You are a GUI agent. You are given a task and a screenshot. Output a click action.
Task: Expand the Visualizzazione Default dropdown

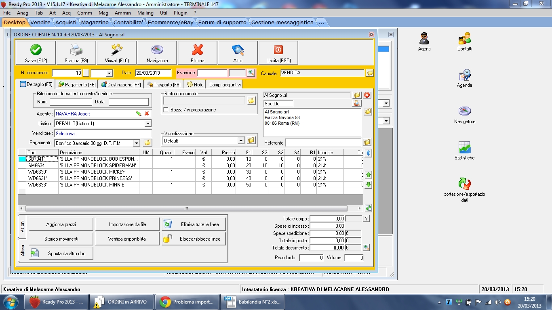point(241,141)
